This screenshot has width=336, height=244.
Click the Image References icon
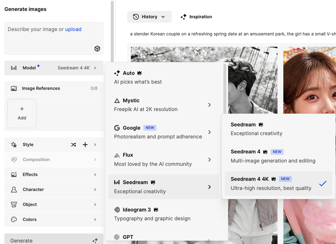(x=14, y=88)
